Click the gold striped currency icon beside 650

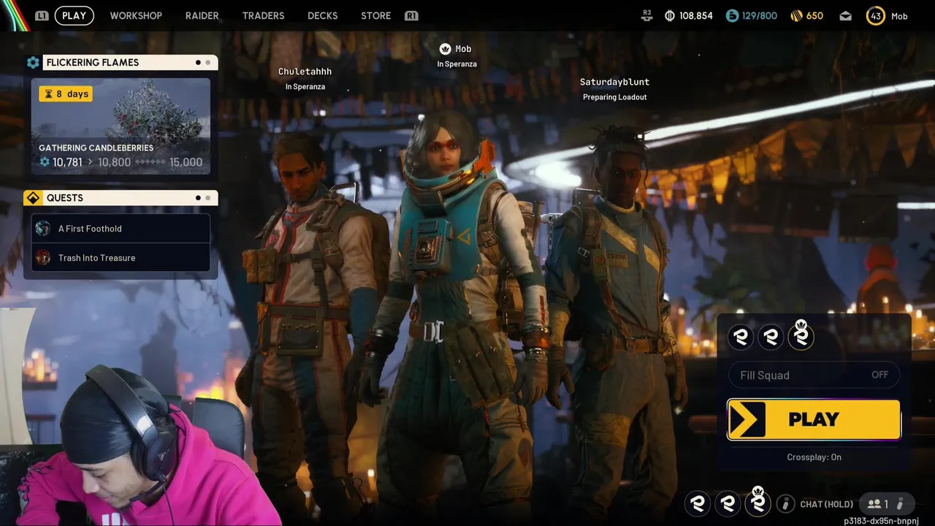[797, 15]
